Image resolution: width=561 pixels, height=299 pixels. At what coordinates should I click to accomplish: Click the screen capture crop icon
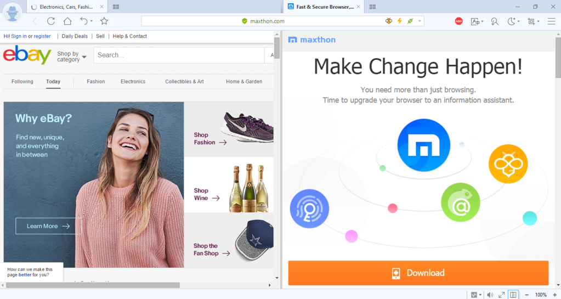click(x=531, y=21)
